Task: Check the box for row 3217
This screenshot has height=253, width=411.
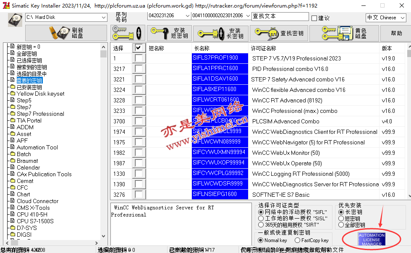Action: tap(139, 69)
